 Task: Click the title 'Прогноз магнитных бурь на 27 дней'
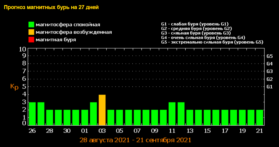(51, 7)
